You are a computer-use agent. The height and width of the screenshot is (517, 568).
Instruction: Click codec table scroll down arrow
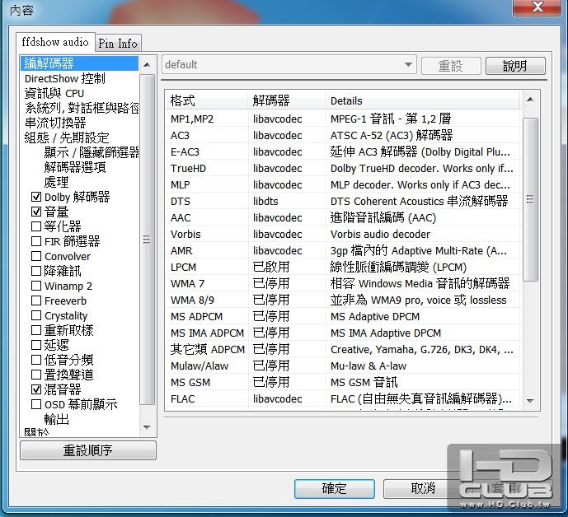530,401
